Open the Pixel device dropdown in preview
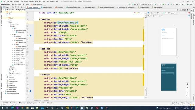The image size is (195, 110). (159, 13)
